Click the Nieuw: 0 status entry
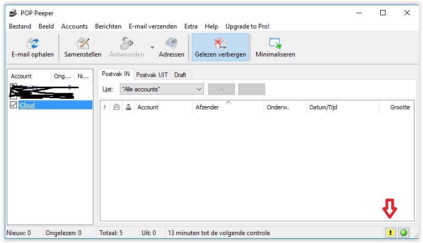423x243 pixels. [18, 233]
